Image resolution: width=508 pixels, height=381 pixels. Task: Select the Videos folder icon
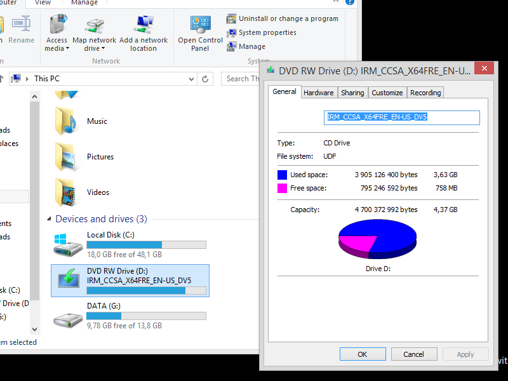click(66, 192)
